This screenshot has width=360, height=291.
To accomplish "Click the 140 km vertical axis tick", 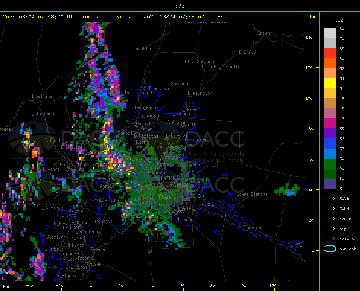I will [x=309, y=38].
